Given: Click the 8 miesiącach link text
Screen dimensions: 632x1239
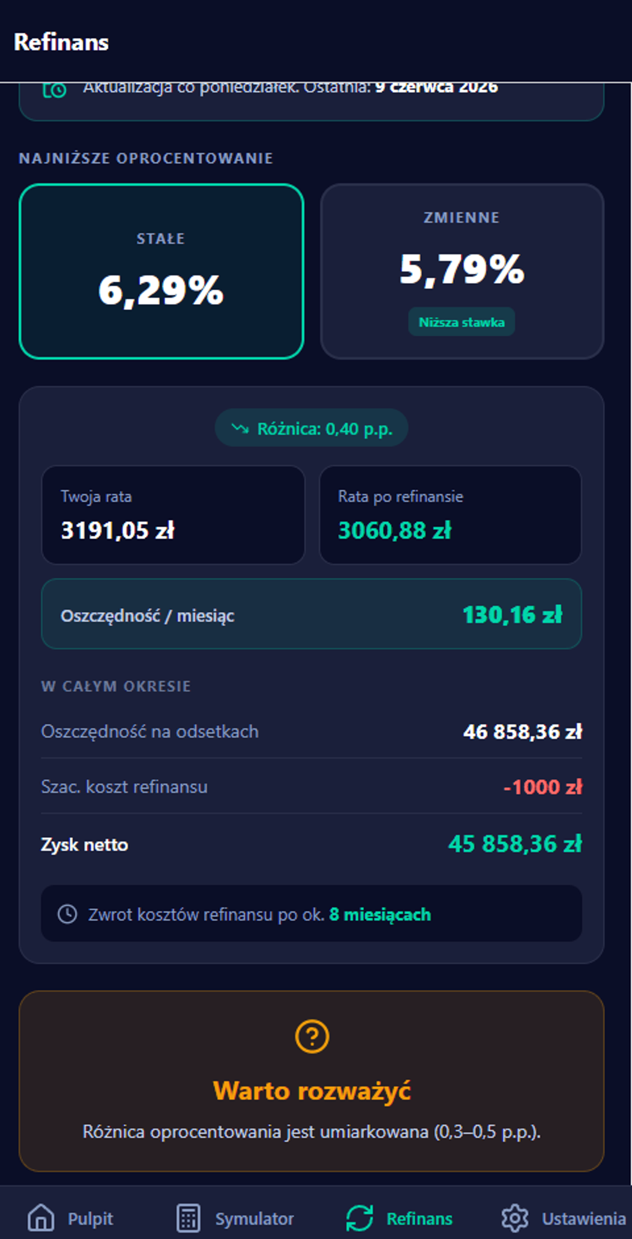Looking at the screenshot, I should pos(380,914).
